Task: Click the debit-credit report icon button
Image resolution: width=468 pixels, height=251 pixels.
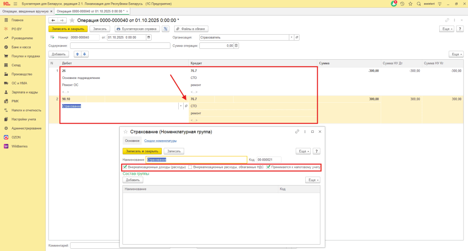Action: coord(165,29)
